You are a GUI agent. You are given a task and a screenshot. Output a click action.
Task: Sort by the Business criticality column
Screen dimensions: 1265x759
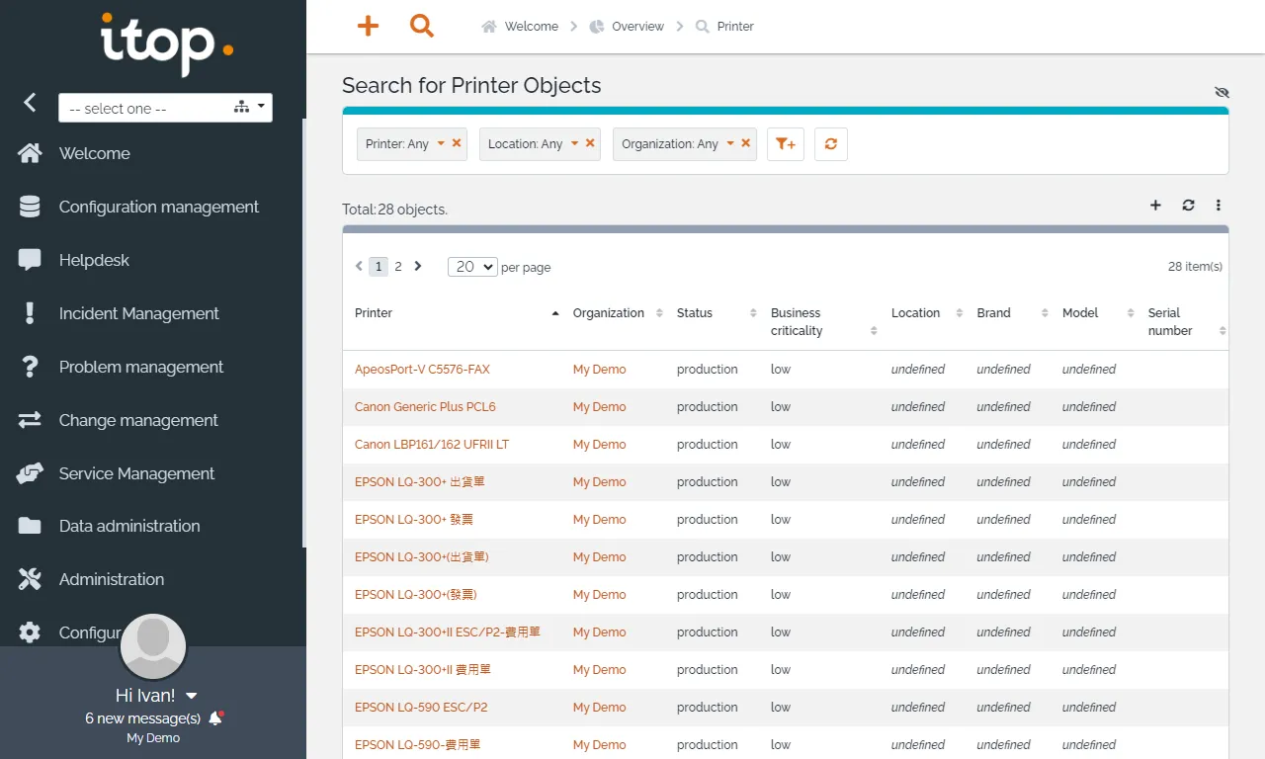click(823, 322)
